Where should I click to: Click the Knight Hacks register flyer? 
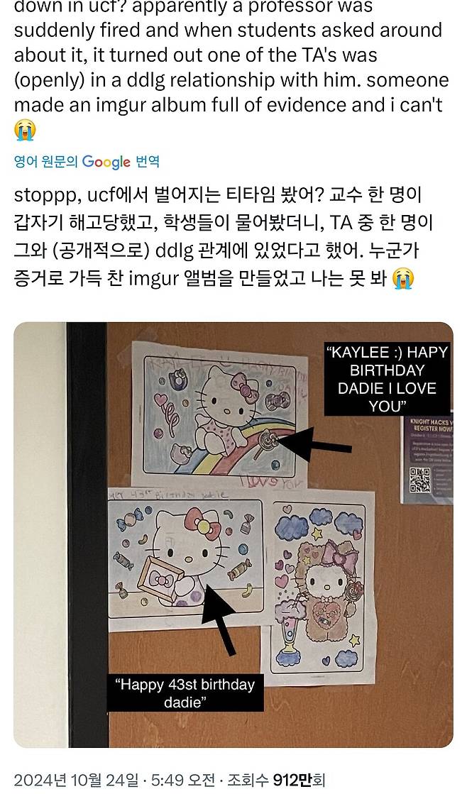coord(427,460)
